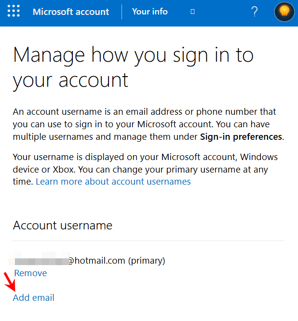Click the divider line below Account username
Image resolution: width=298 pixels, height=321 pixels.
[x=149, y=241]
